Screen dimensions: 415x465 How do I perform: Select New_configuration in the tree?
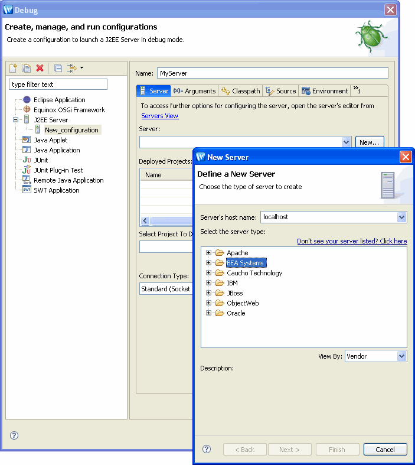tap(71, 130)
